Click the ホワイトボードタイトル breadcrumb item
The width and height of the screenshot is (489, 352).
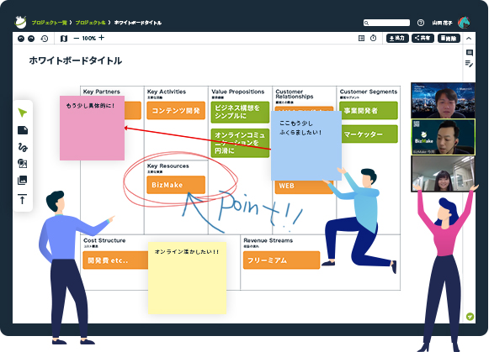(x=138, y=23)
